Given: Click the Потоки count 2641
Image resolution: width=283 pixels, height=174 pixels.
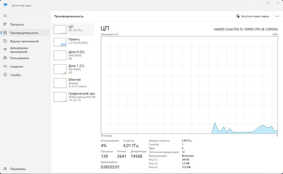Looking at the screenshot, I should (121, 156).
